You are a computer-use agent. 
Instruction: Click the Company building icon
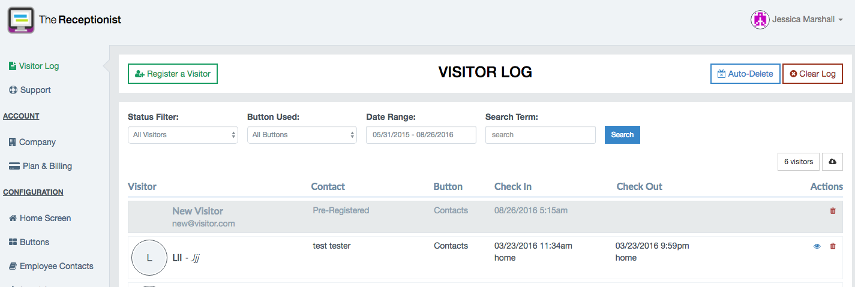(x=12, y=142)
